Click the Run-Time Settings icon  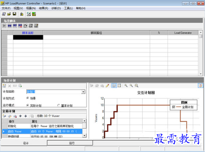[x=25, y=26]
